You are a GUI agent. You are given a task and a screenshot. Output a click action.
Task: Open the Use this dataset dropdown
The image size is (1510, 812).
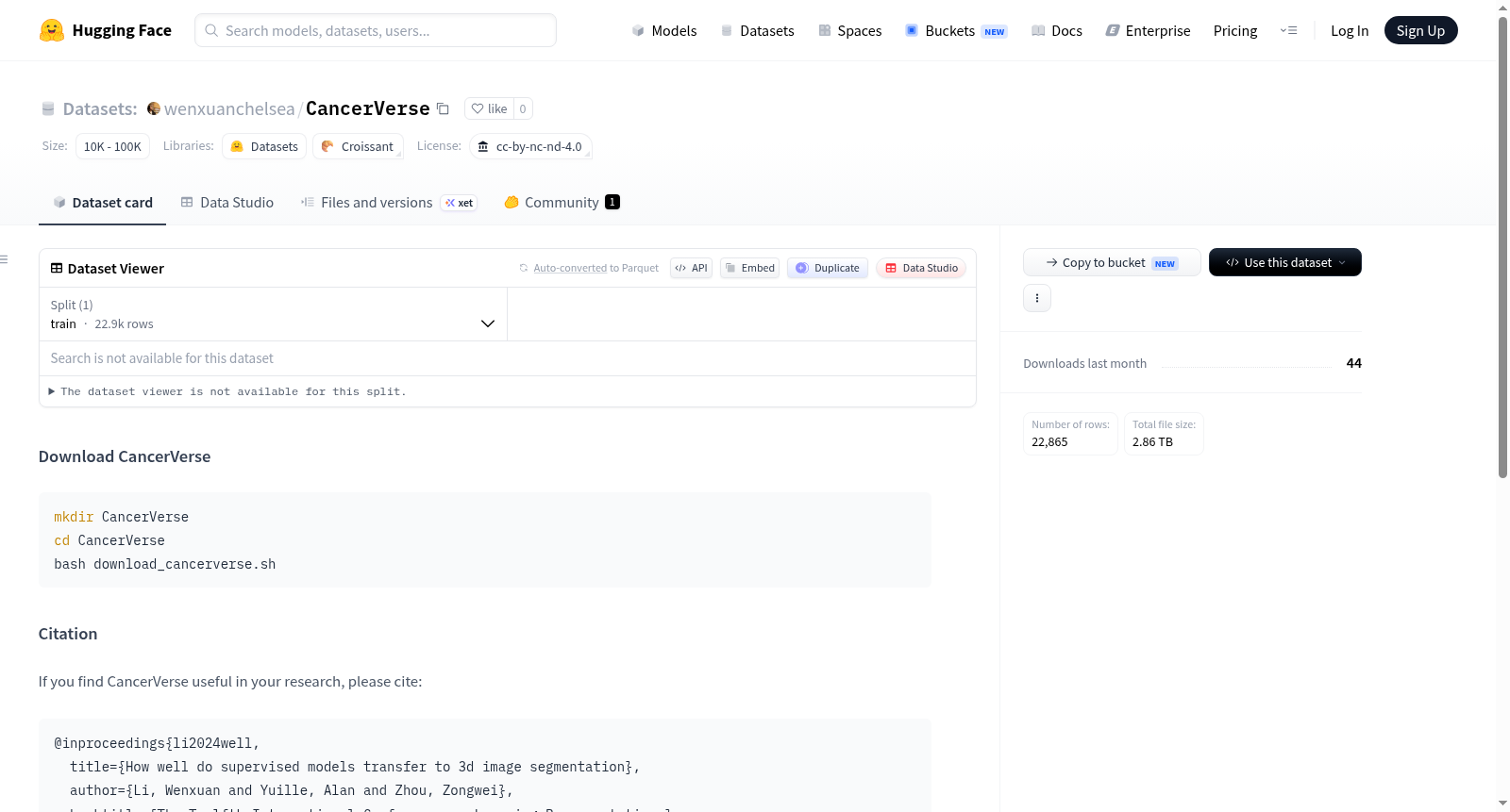point(1285,262)
